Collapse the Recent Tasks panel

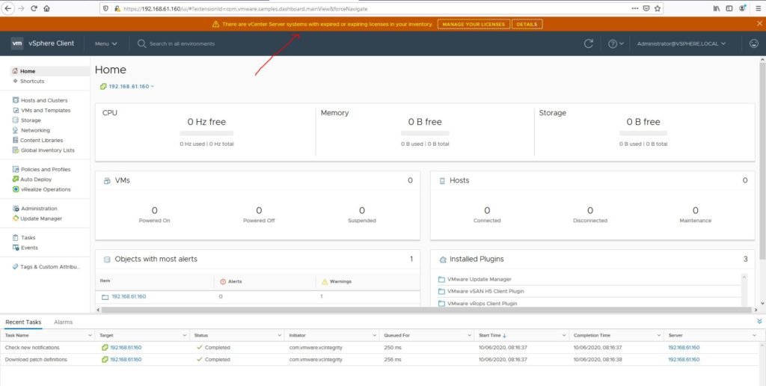759,322
